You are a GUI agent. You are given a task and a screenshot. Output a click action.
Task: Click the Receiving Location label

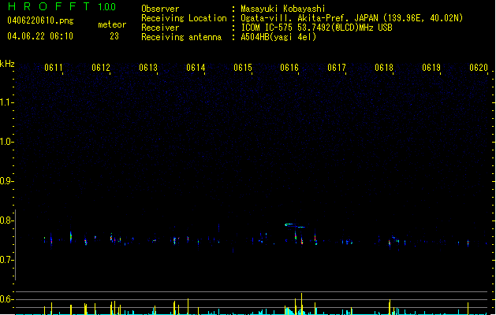(184, 18)
